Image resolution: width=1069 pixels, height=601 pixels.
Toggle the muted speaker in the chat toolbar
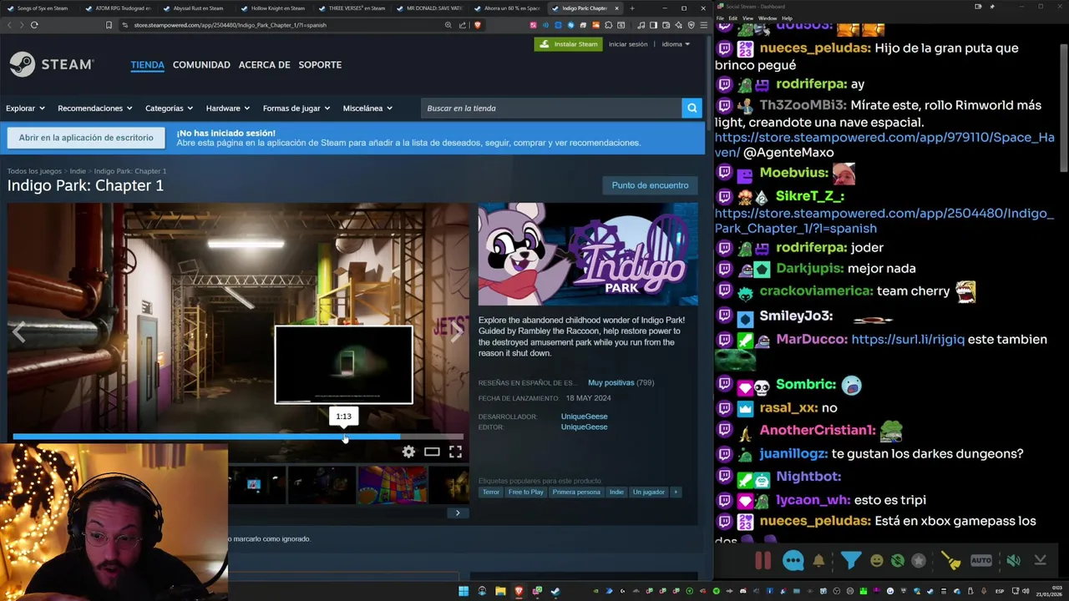pyautogui.click(x=1013, y=561)
